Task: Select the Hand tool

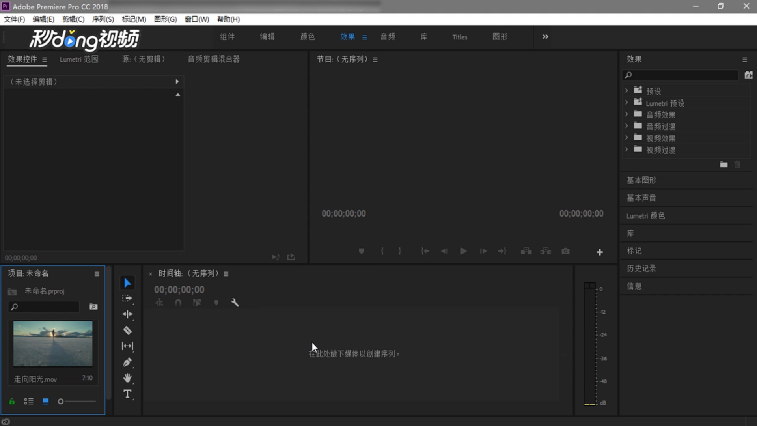Action: [127, 378]
